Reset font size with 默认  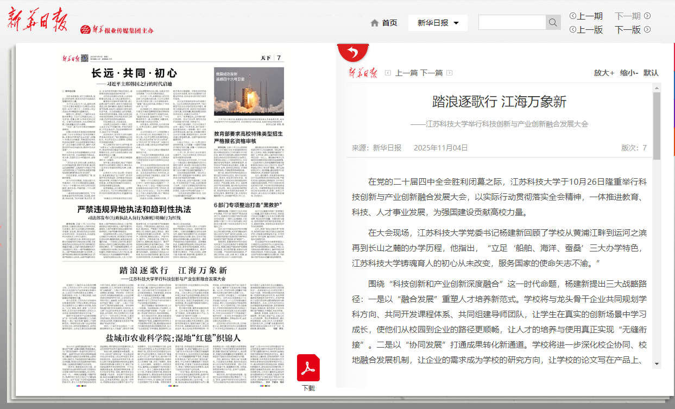tap(651, 73)
